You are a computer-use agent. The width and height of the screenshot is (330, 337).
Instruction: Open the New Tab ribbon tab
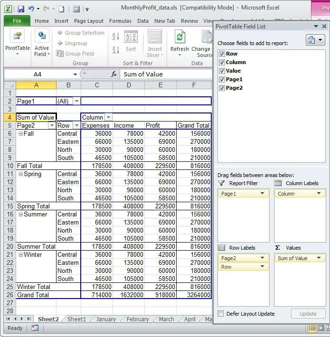(164, 21)
